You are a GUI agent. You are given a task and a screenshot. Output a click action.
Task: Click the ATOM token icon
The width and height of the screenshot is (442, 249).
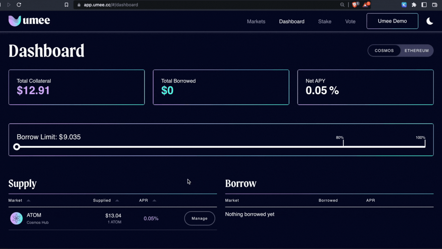coord(17,219)
